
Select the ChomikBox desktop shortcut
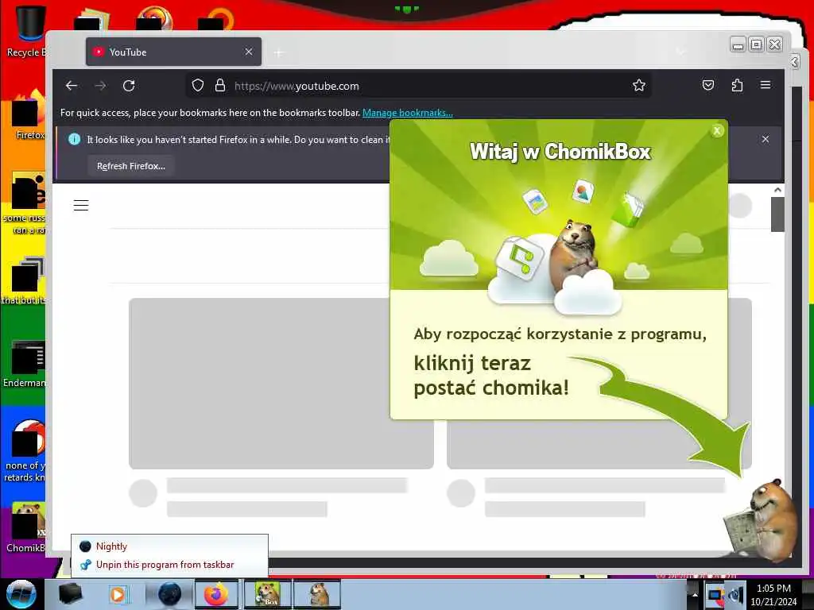point(27,527)
